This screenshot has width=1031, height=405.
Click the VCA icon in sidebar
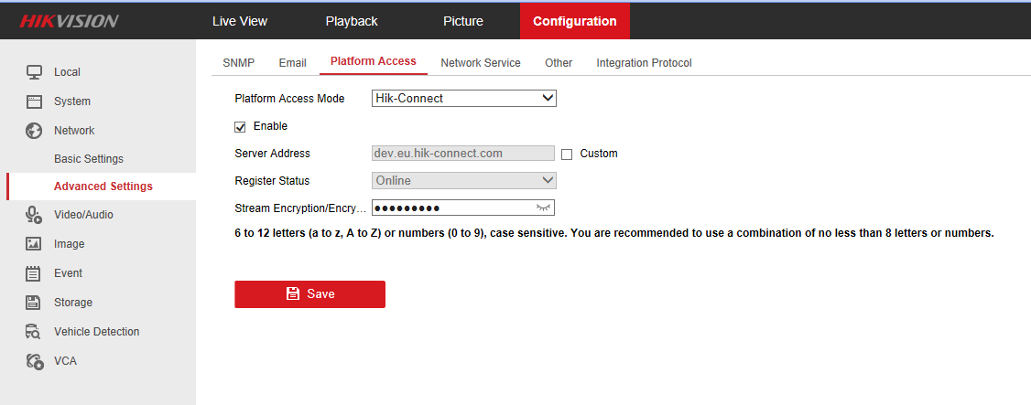pos(34,361)
